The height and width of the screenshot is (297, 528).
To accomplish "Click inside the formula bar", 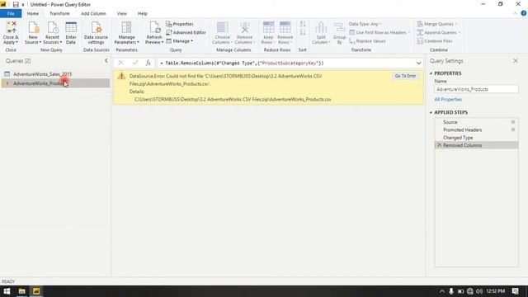I will (286, 63).
